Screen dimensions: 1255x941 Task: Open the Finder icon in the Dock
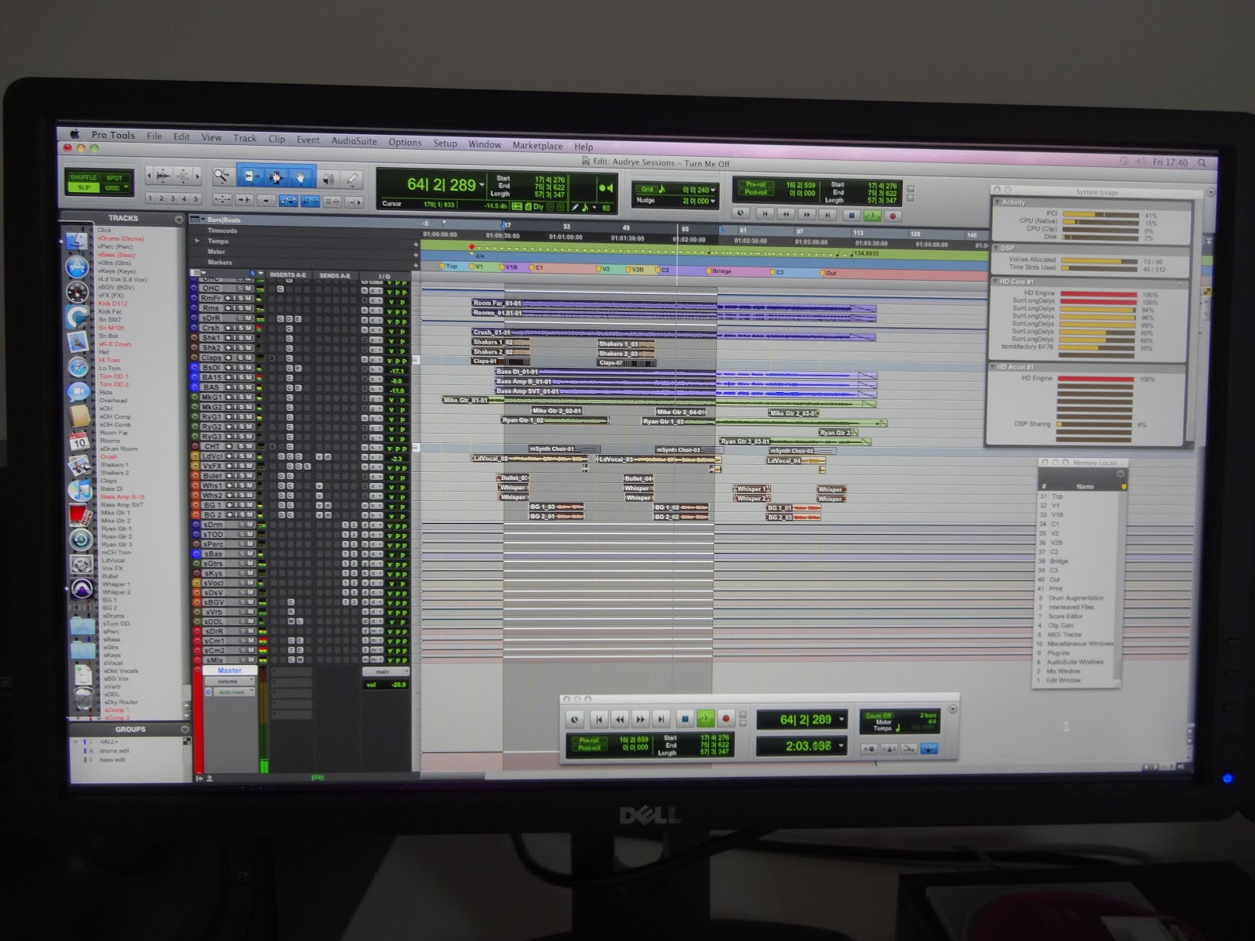click(77, 242)
